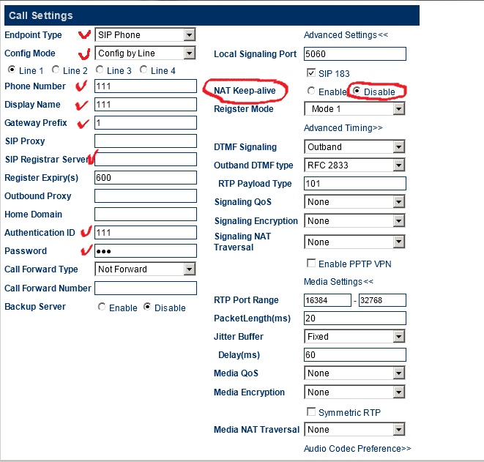The width and height of the screenshot is (484, 462).
Task: Disable the Backup Server option
Action: 147,307
